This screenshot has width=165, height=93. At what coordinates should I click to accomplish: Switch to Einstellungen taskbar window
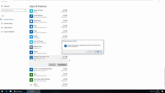point(20,91)
